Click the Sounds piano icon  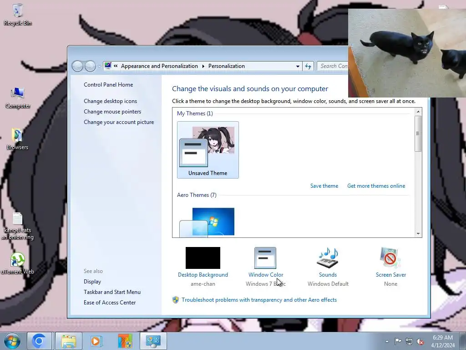(x=328, y=258)
